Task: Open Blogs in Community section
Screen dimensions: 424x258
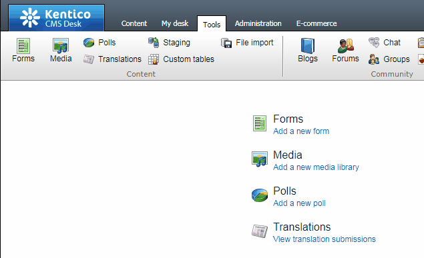Action: pos(308,51)
